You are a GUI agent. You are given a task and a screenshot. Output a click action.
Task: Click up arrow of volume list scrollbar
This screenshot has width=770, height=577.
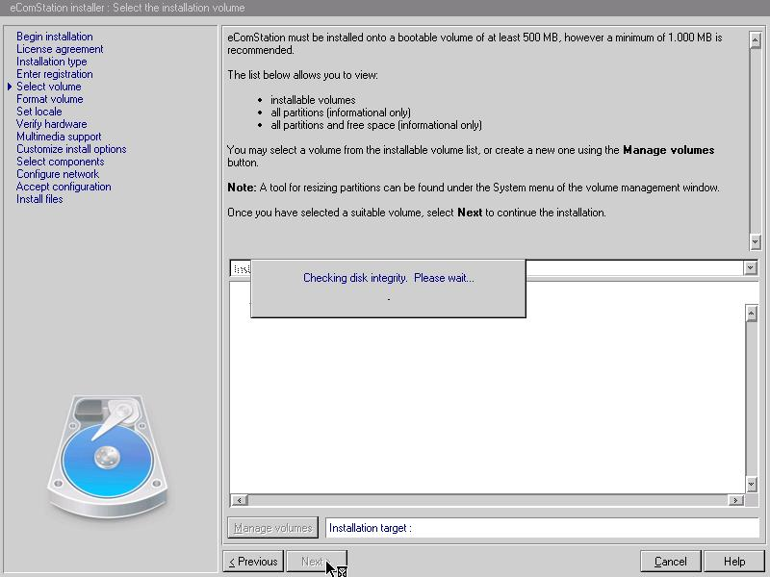click(752, 314)
